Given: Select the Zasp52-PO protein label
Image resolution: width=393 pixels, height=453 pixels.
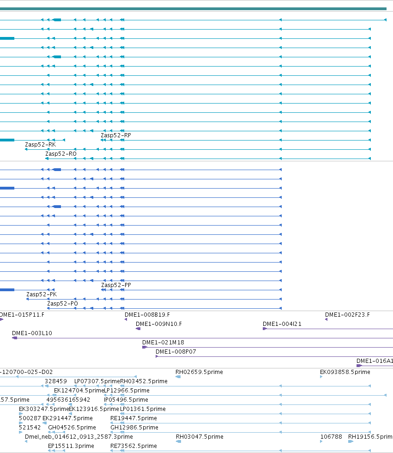Looking at the screenshot, I should [63, 304].
